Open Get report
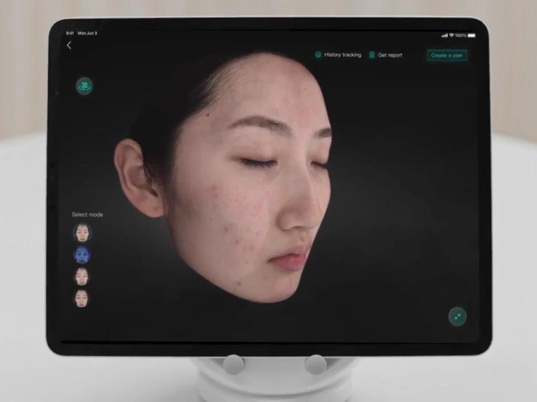The height and width of the screenshot is (402, 537). [x=385, y=55]
